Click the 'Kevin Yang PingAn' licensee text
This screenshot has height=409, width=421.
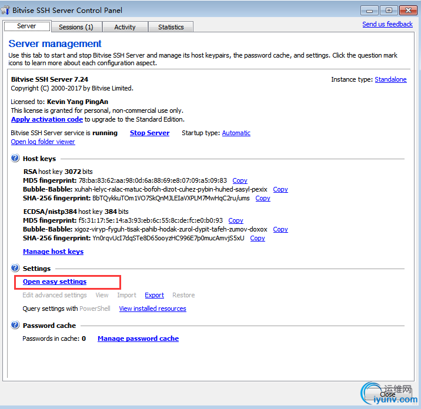click(78, 102)
